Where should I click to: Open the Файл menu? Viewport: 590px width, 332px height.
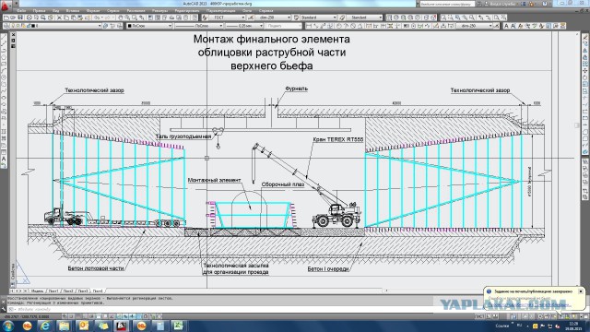22,11
